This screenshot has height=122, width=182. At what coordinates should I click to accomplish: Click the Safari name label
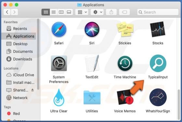click(59, 43)
